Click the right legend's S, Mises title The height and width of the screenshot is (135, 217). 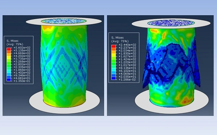(118, 38)
